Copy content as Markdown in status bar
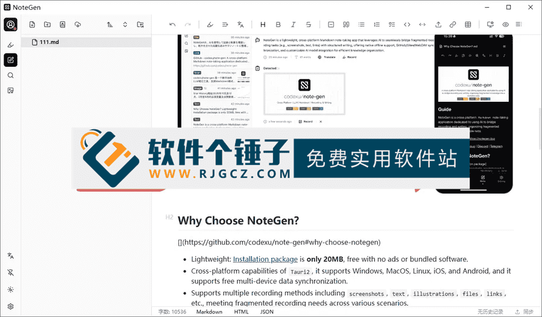This screenshot has width=542, height=317. pos(209,312)
